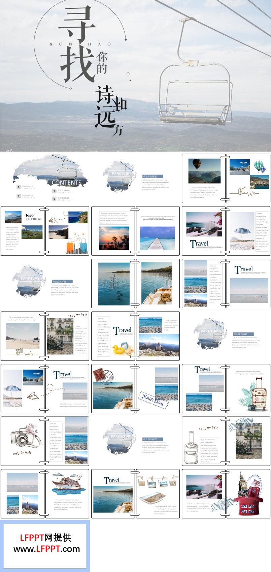Click the Big Ben and Union Jack hat illustration
Image resolution: width=271 pixels, height=572 pixels.
click(248, 495)
